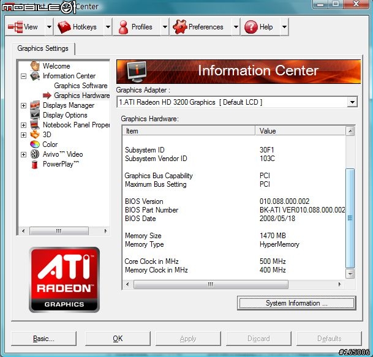
Task: Click the tree panel scroll left arrow
Action: coord(23,231)
